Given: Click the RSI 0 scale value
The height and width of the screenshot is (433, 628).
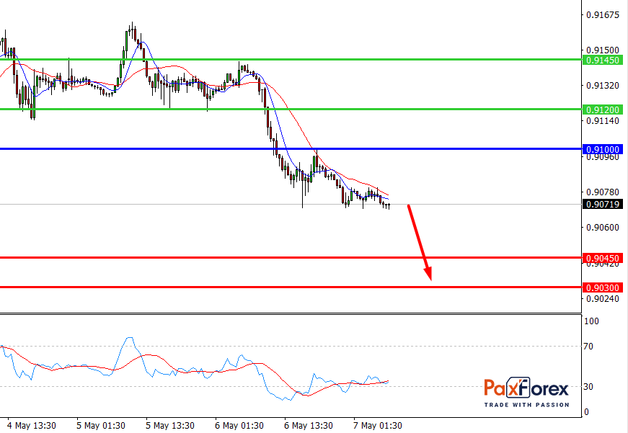Looking at the screenshot, I should coord(587,412).
